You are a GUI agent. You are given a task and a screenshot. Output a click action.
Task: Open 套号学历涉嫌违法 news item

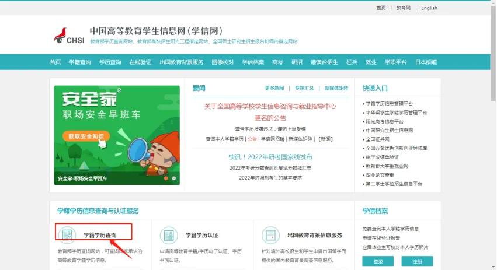click(x=270, y=129)
